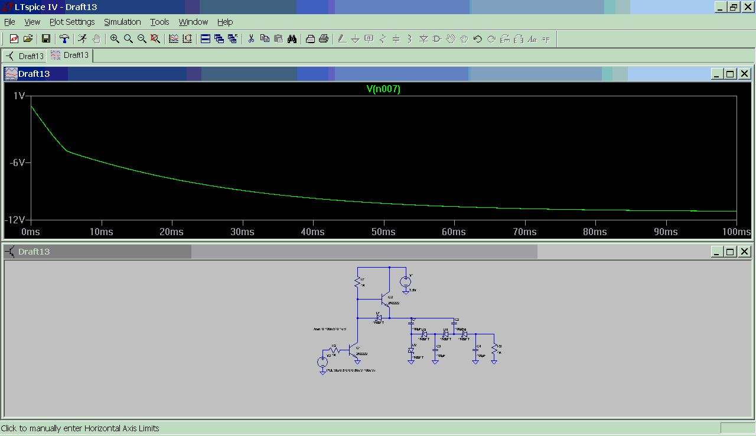Expand the Window menu
The height and width of the screenshot is (436, 756).
[x=193, y=22]
